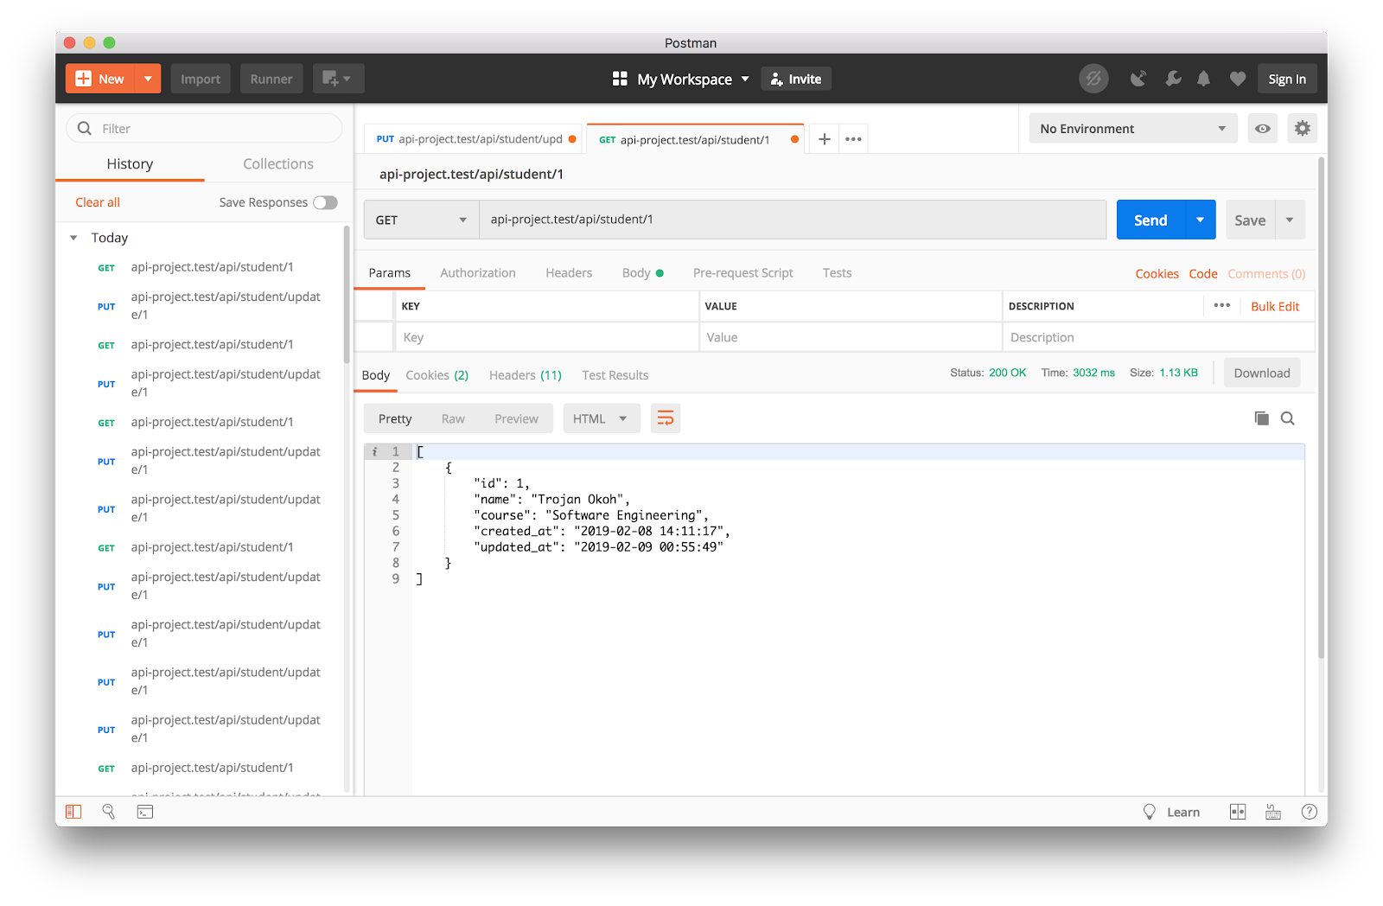Viewport: 1383px width, 906px height.
Task: Click Clear all history link
Action: [x=98, y=202]
